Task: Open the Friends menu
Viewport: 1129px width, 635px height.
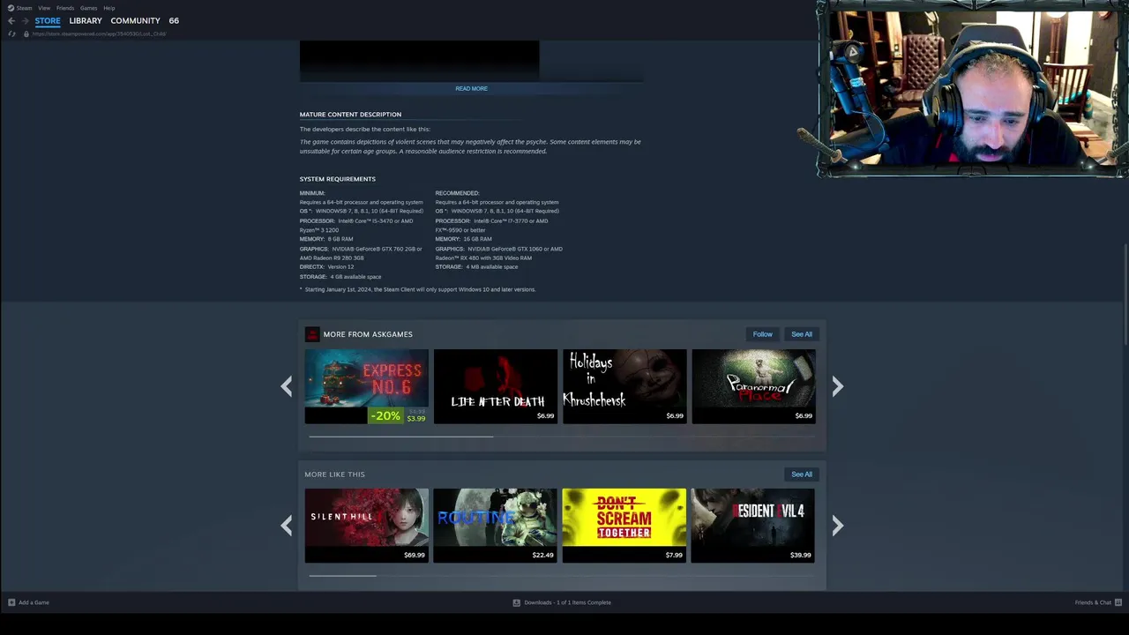Action: tap(65, 8)
